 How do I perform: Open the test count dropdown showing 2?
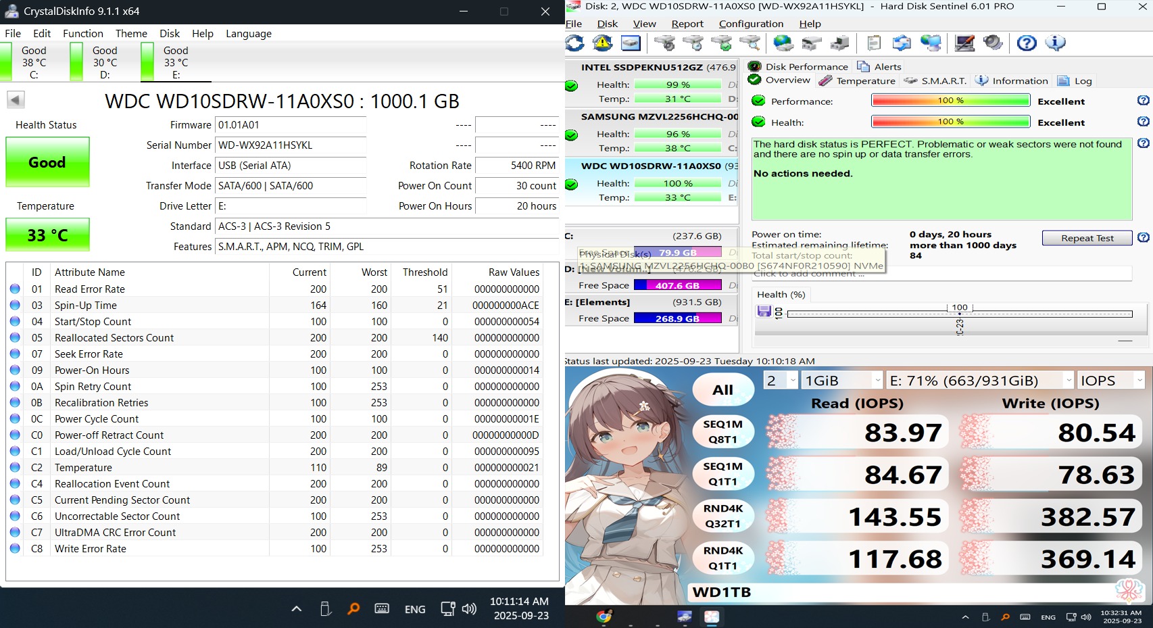pos(781,381)
